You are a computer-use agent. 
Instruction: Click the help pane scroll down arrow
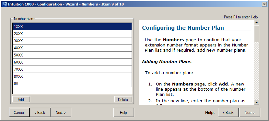[257, 102]
